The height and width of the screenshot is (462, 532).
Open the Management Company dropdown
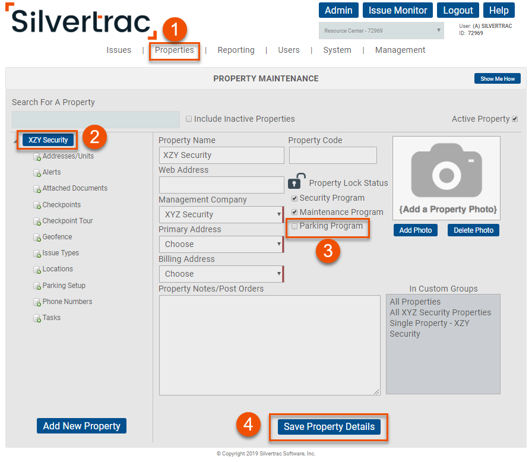(x=221, y=214)
